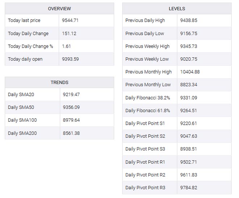Click the Daily SMA20 row label
The width and height of the screenshot is (239, 198).
(21, 94)
